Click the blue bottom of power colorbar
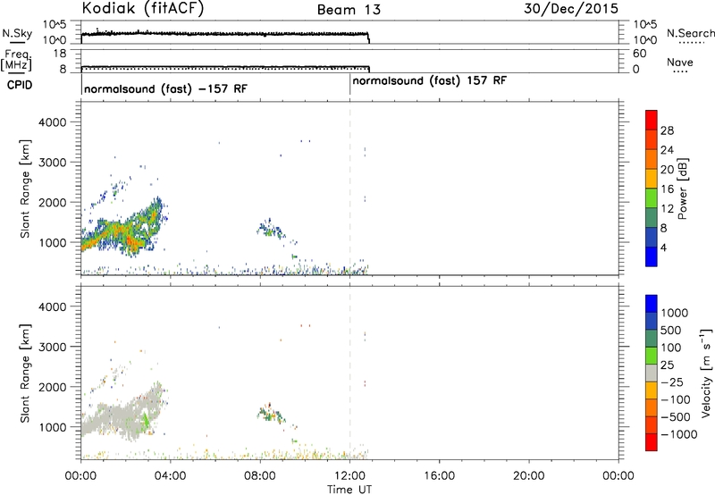Screen dimensions: 715x495 652,256
